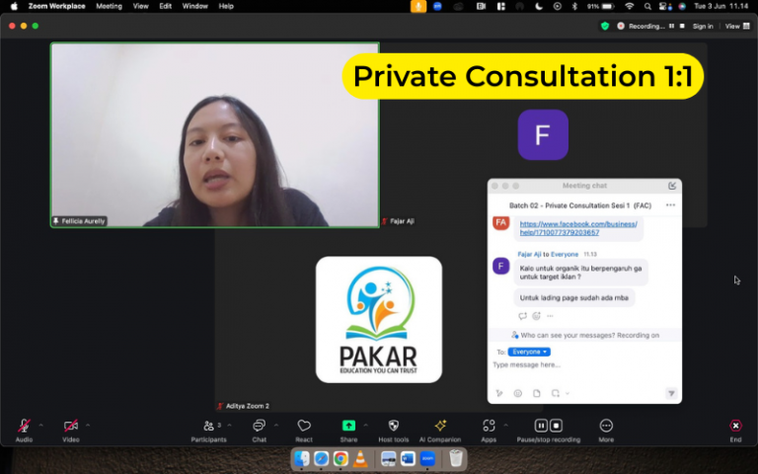Open Trash from the Dock
Image resolution: width=758 pixels, height=474 pixels.
tap(455, 458)
